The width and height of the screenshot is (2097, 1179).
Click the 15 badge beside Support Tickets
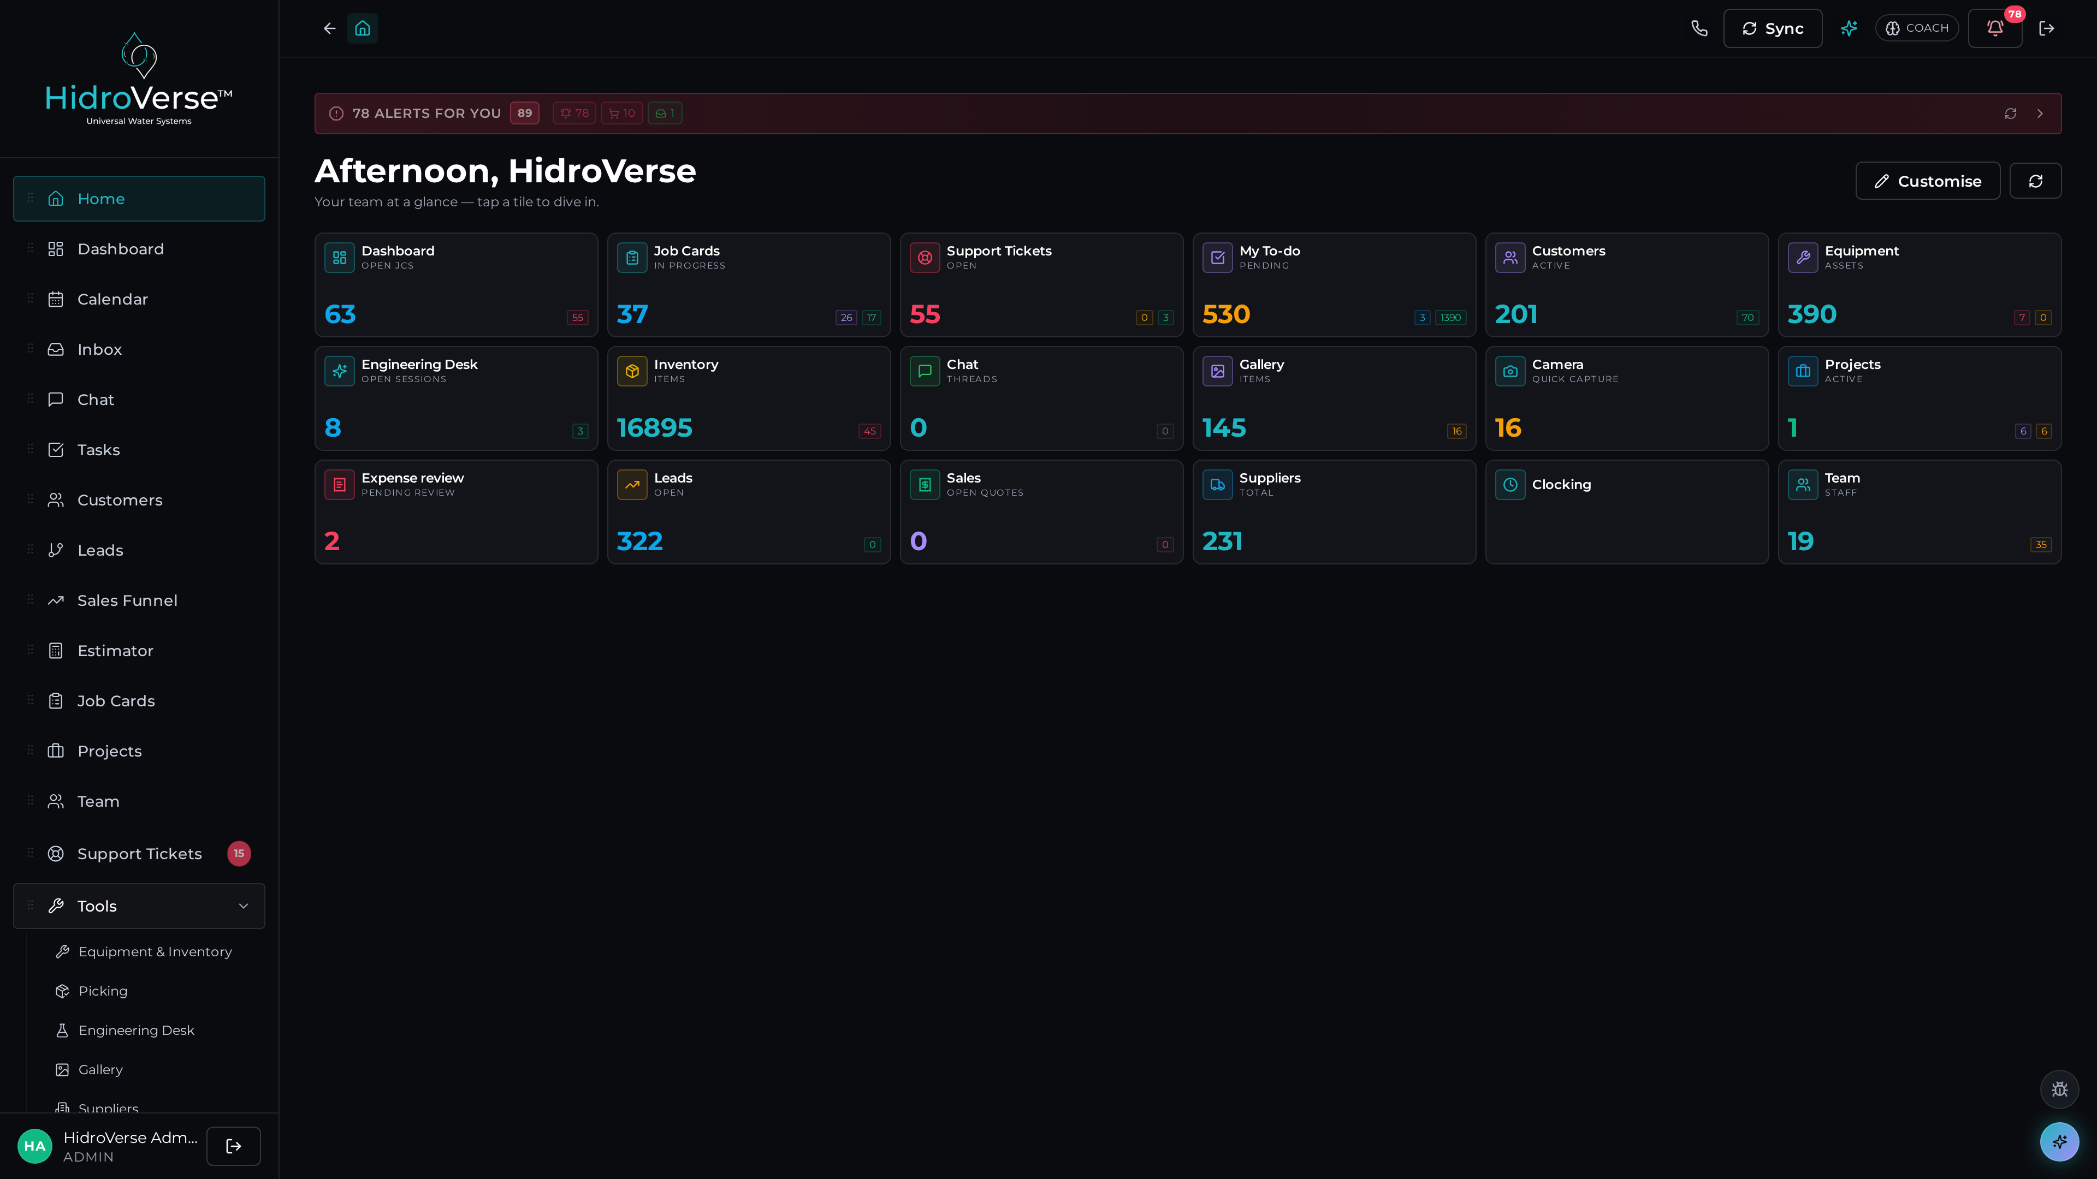[x=239, y=854]
